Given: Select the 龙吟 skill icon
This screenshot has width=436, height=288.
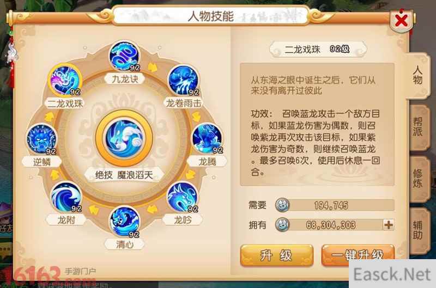Looking at the screenshot, I should tap(183, 197).
